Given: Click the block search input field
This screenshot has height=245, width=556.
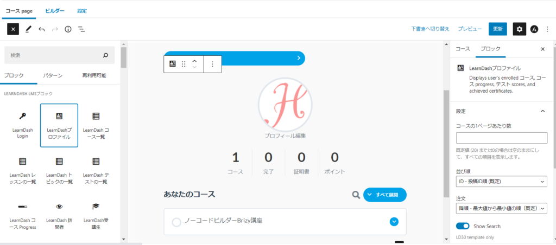Looking at the screenshot, I should point(59,55).
